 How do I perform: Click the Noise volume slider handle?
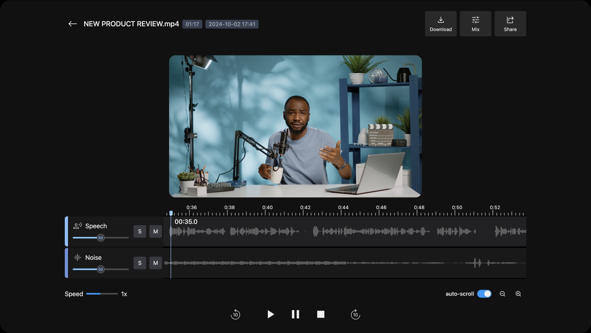(101, 269)
